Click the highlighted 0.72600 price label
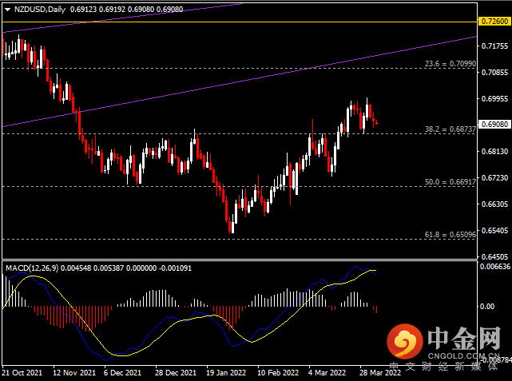512x381 pixels. pos(494,22)
